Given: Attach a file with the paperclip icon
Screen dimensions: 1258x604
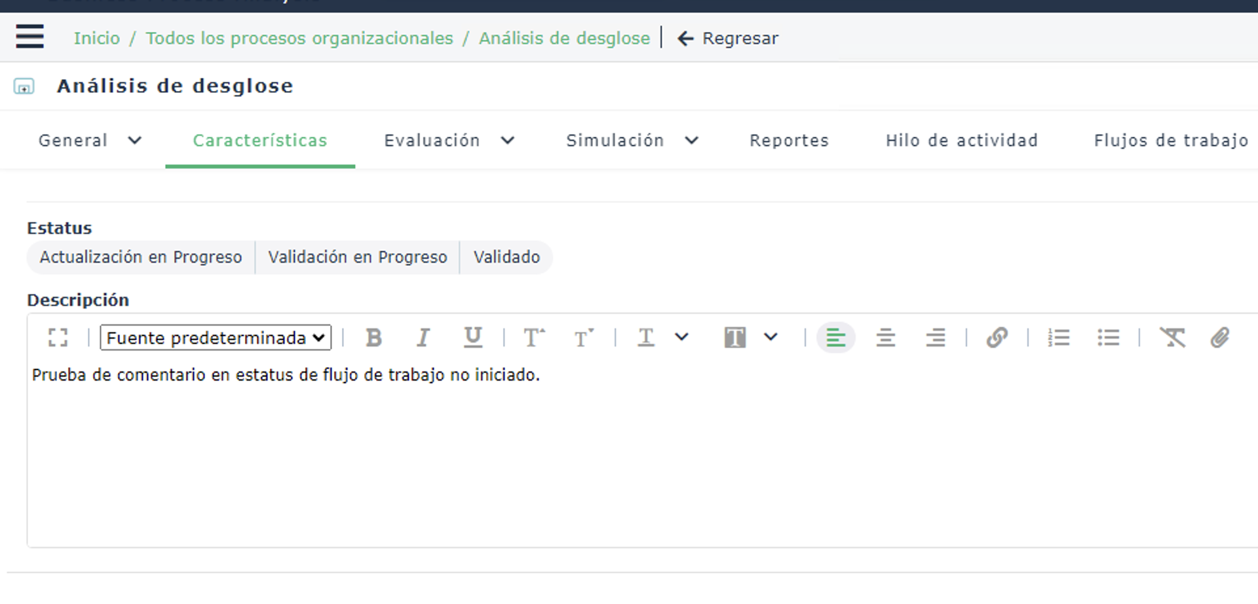Looking at the screenshot, I should pyautogui.click(x=1220, y=338).
